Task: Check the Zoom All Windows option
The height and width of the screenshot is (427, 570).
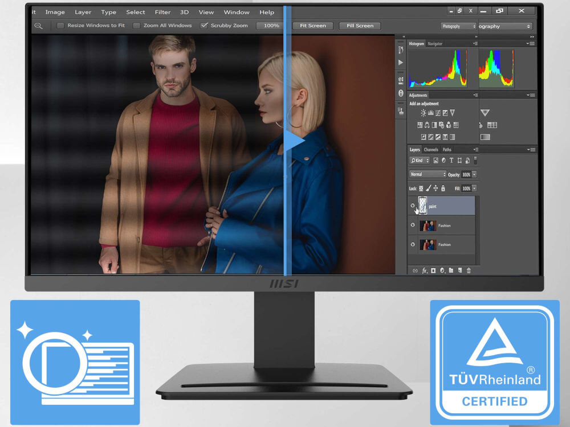Action: click(136, 26)
